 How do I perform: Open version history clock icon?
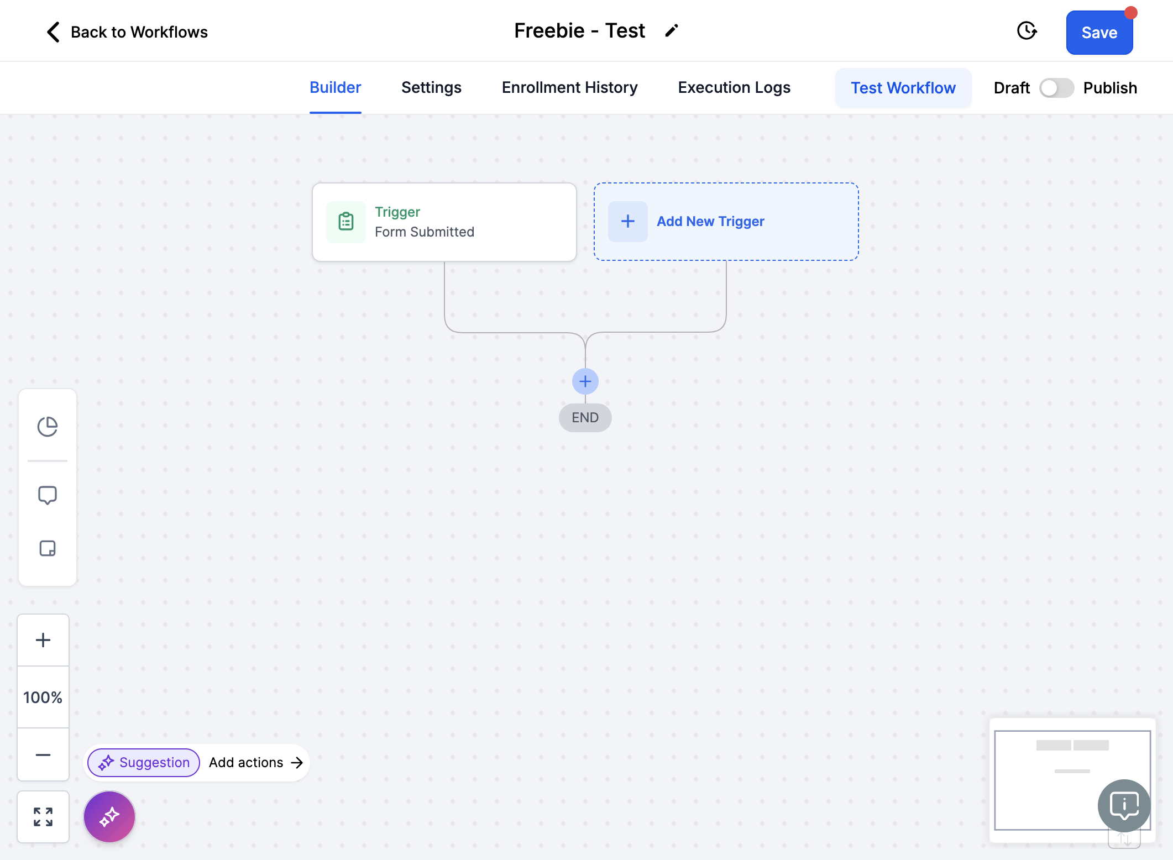pos(1027,31)
